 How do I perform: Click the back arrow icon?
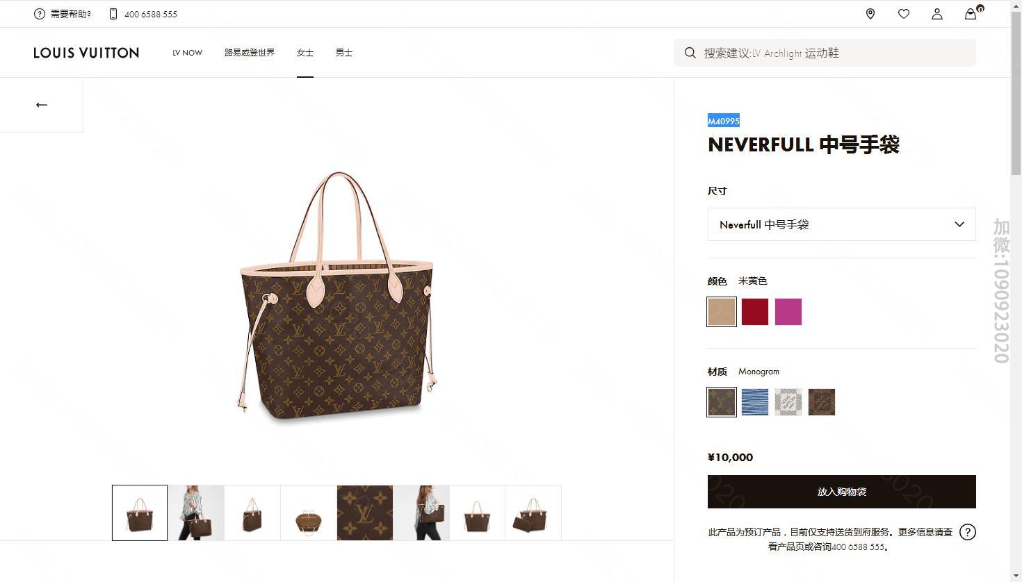pyautogui.click(x=42, y=105)
